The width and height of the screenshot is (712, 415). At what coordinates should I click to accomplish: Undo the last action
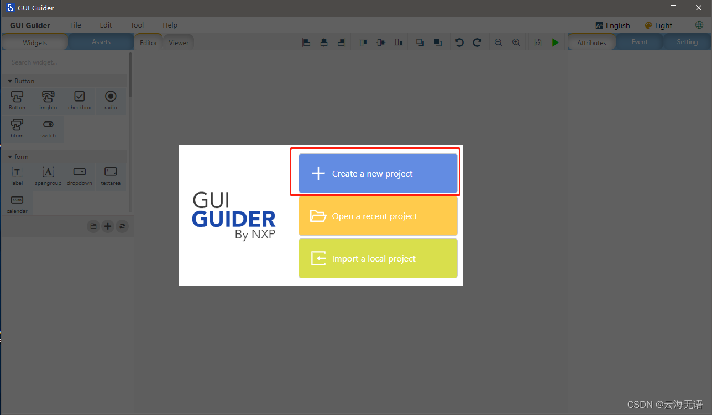pyautogui.click(x=459, y=42)
